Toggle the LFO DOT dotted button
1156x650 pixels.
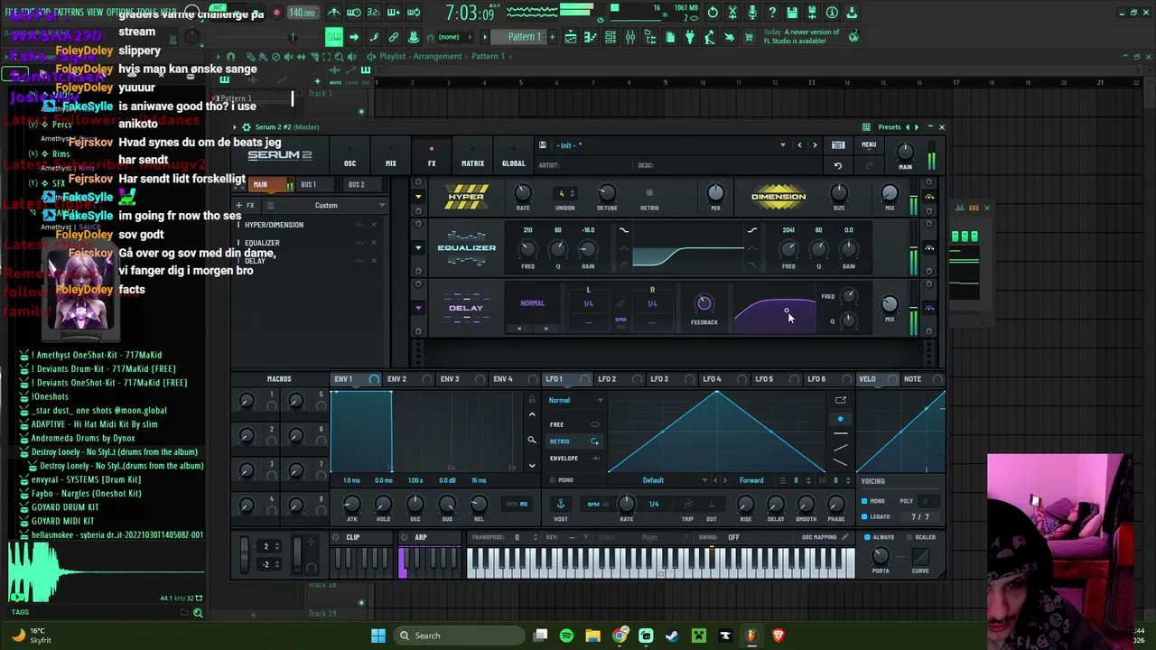(711, 504)
